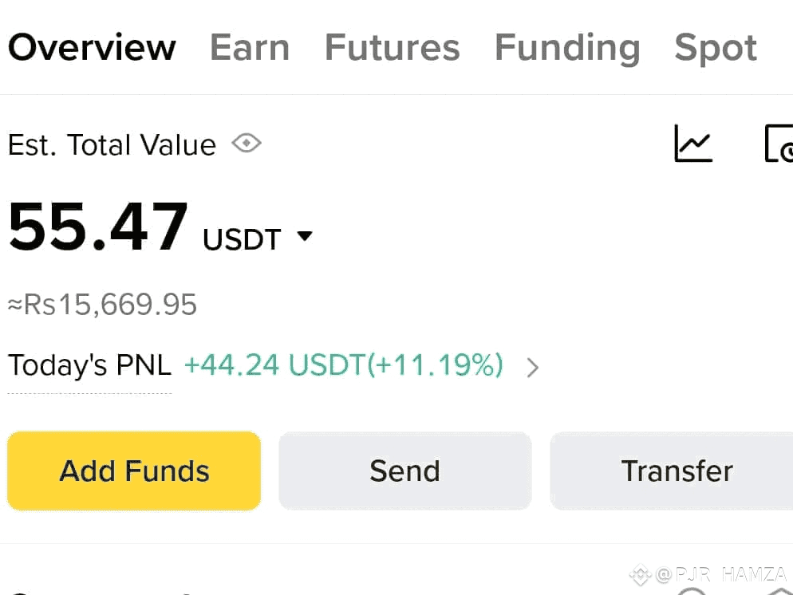Switch to the Futures tab
The image size is (793, 595).
point(393,48)
